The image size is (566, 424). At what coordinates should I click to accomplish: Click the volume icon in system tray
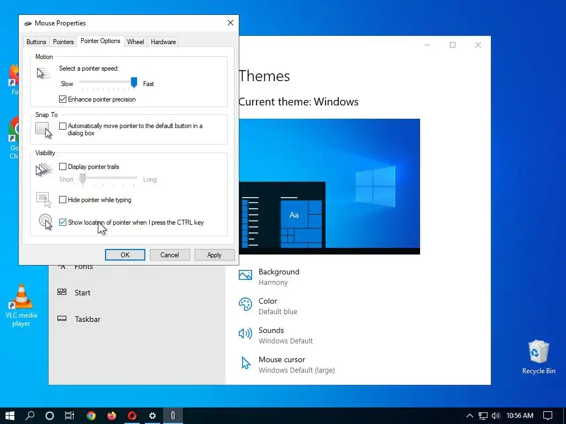[496, 416]
